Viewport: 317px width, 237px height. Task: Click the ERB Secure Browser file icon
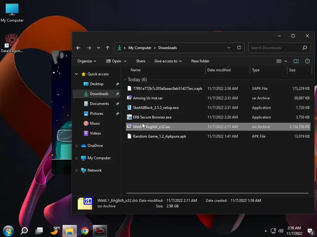tap(129, 117)
